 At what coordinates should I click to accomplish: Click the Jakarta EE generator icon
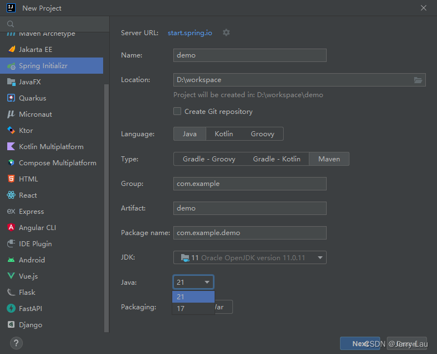click(x=11, y=49)
